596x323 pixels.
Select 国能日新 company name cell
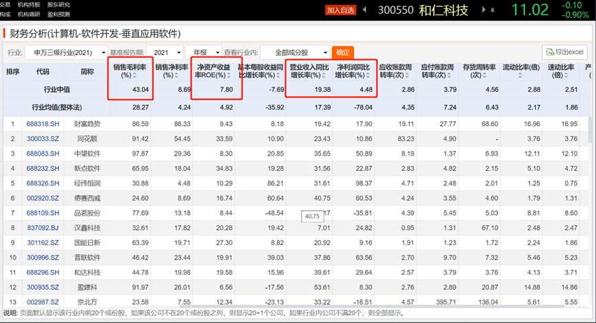[x=88, y=242]
